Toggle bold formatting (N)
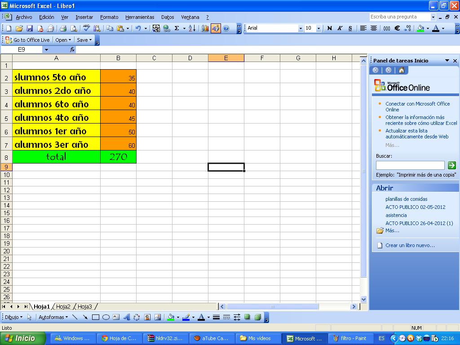Image resolution: width=460 pixels, height=345 pixels. click(329, 28)
